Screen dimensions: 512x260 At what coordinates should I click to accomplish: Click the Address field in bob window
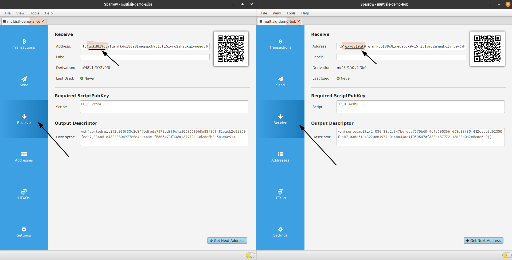(401, 46)
